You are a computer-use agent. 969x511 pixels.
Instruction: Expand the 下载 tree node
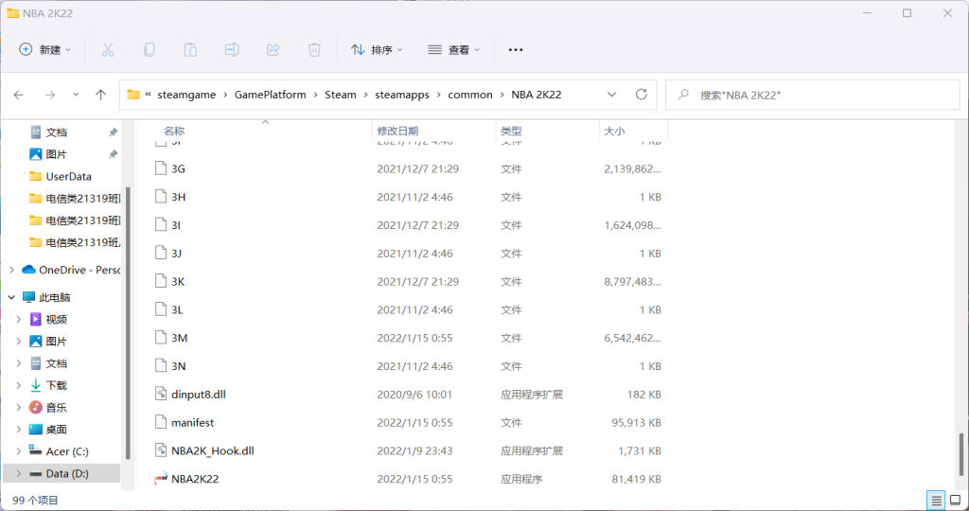[19, 385]
